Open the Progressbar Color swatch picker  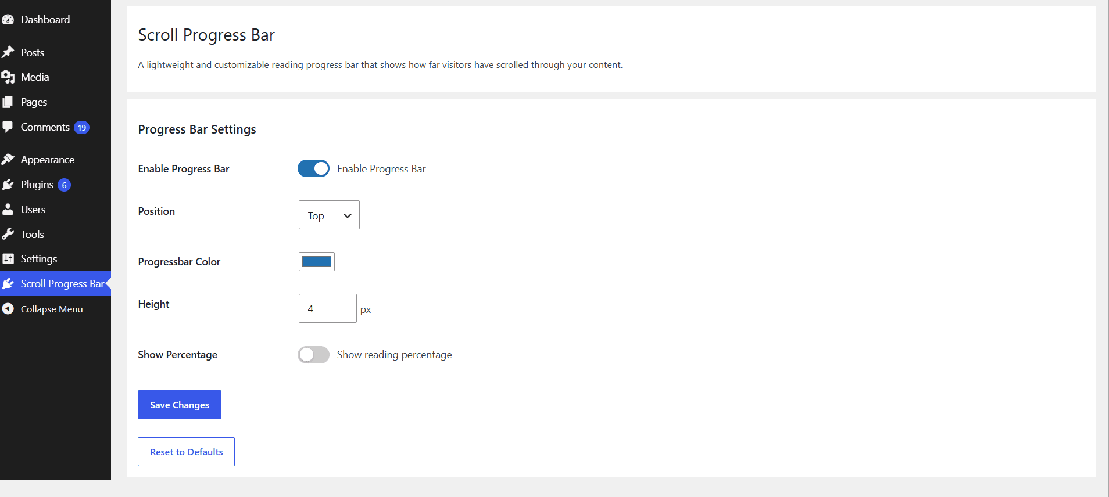[x=317, y=261]
